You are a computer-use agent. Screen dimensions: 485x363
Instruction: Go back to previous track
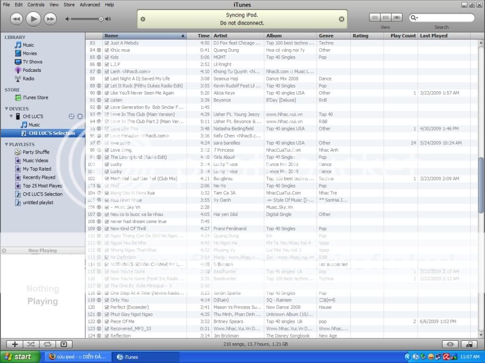(x=16, y=19)
